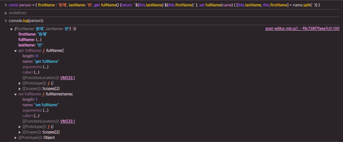The height and width of the screenshot is (142, 343).
Task: Collapse the set fullName function
Action: [x=16, y=94]
